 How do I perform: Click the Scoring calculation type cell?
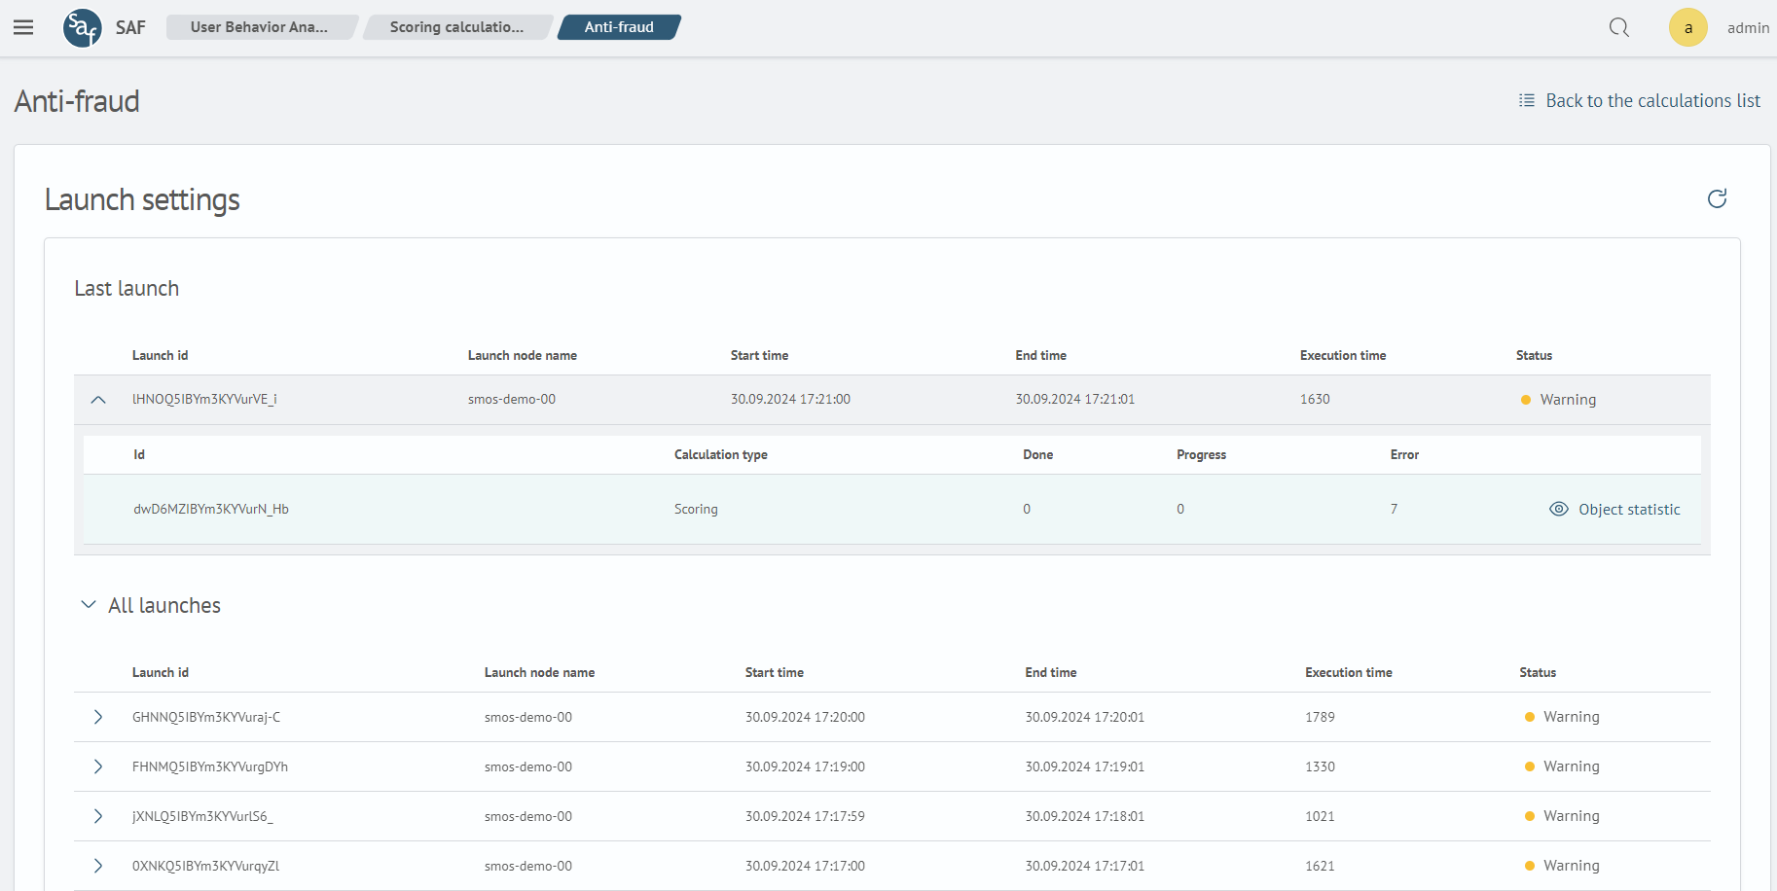tap(696, 509)
